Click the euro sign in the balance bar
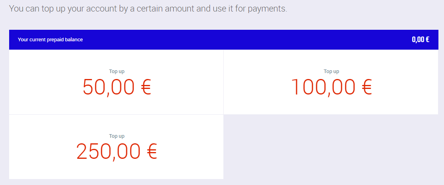Viewport: 444px width, 185px height. pos(427,40)
